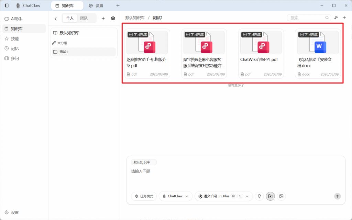
Task: Add a new knowledge base with the + button
Action: pyautogui.click(x=103, y=18)
